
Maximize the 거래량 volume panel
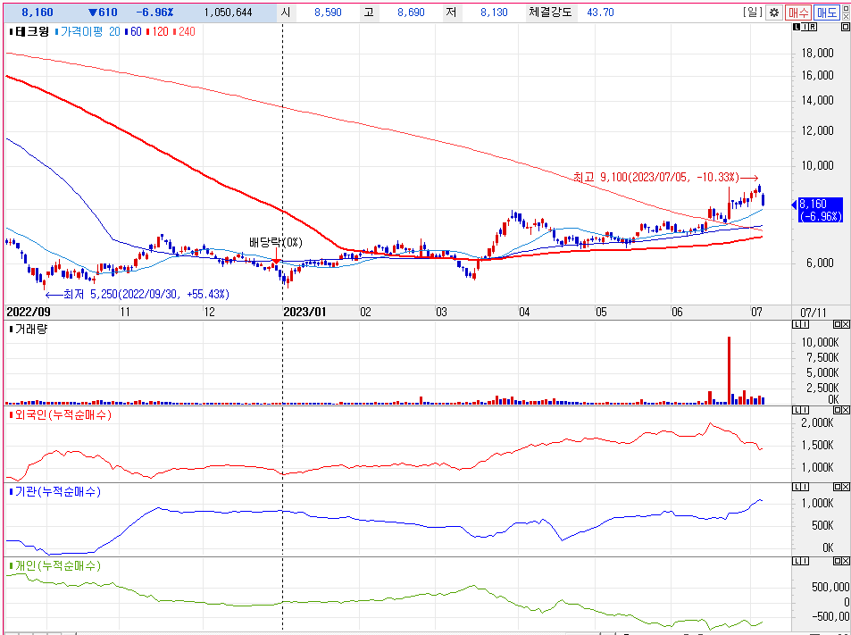[837, 324]
